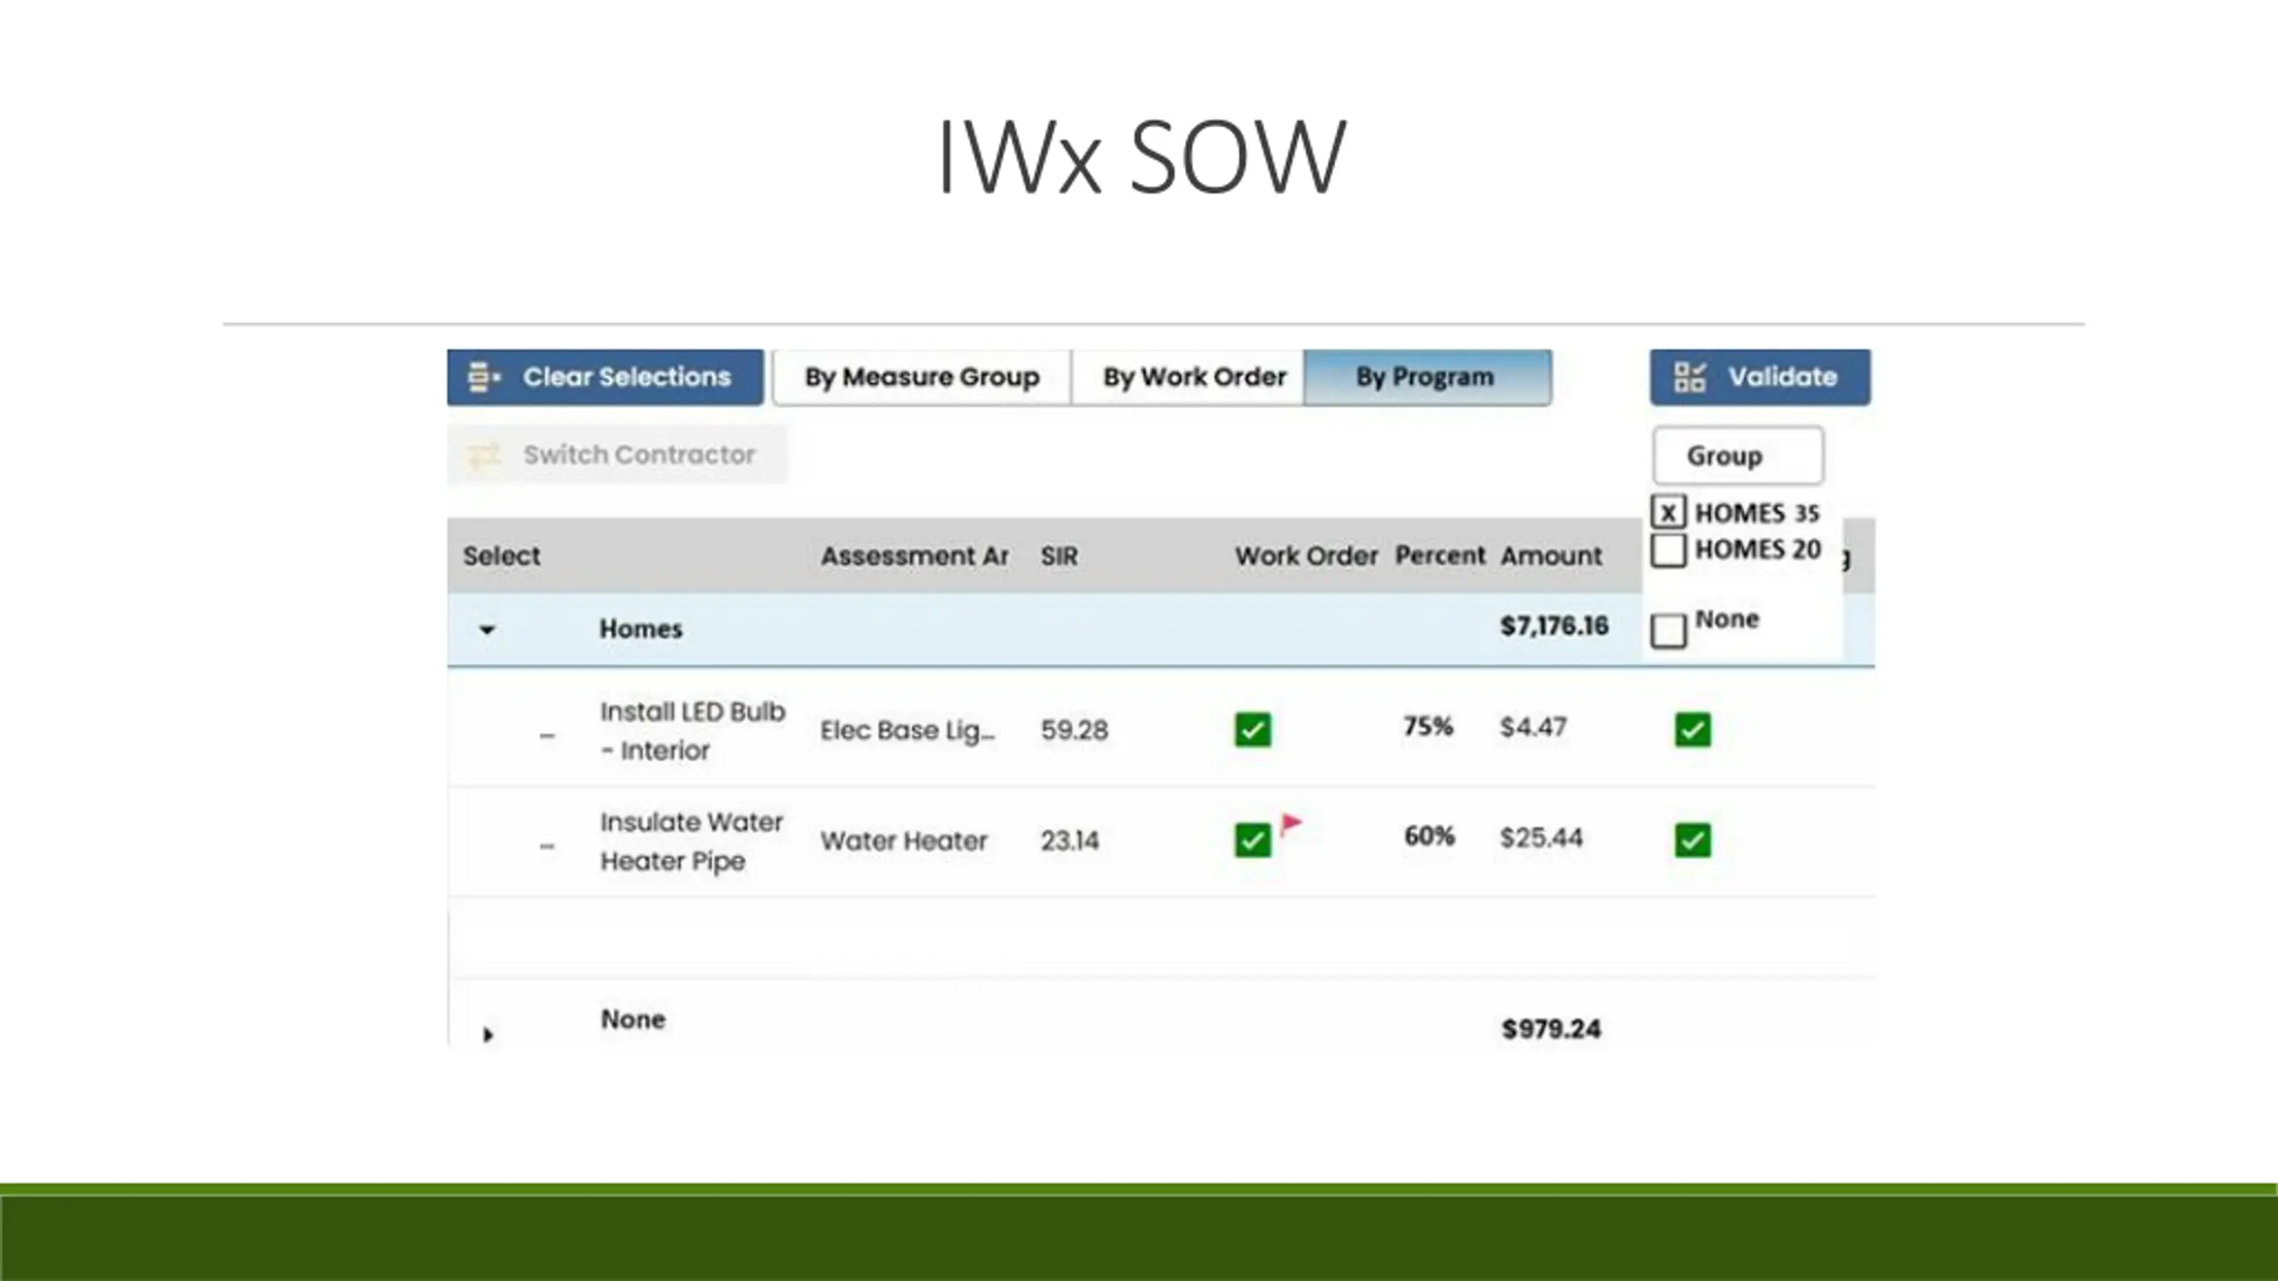Select the By Program tab
This screenshot has width=2278, height=1281.
click(x=1427, y=377)
